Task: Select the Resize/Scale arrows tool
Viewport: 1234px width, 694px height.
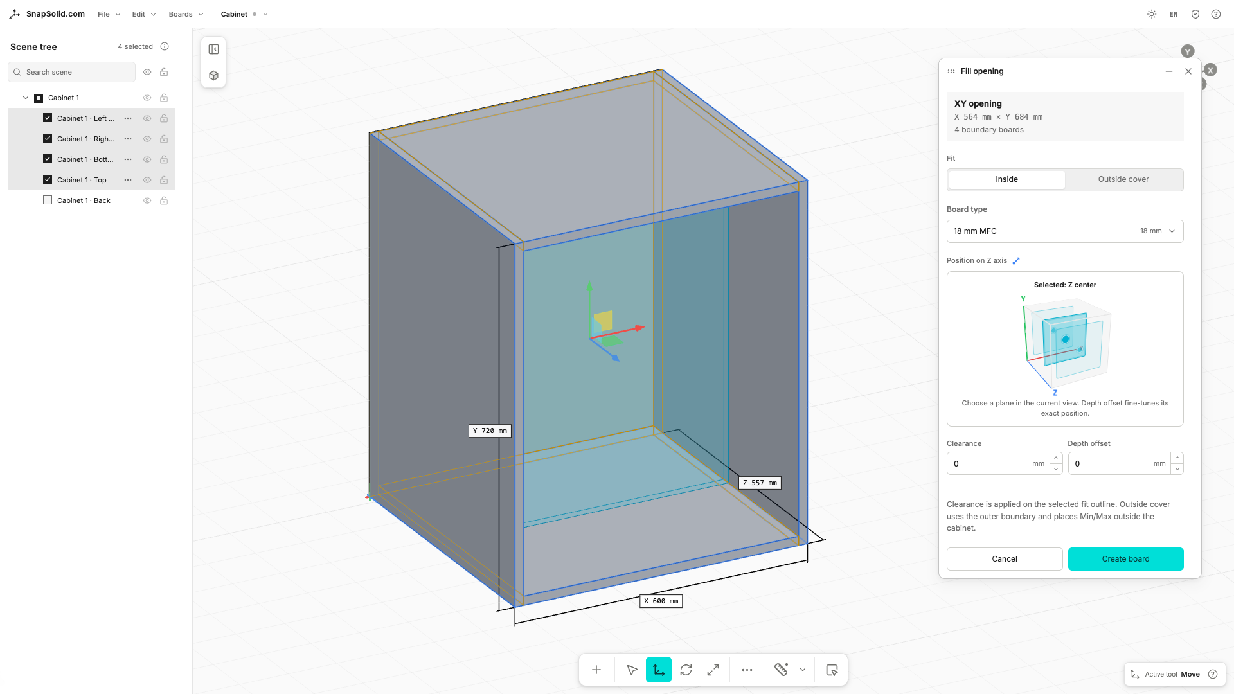Action: [713, 670]
